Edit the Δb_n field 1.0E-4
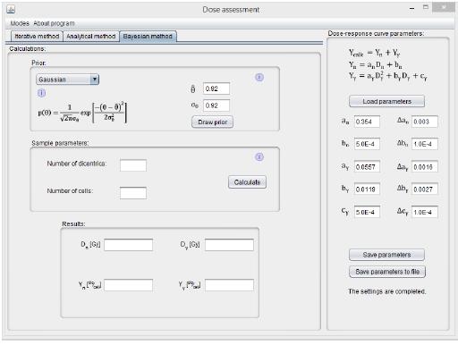This screenshot has width=458, height=345. pyautogui.click(x=425, y=144)
